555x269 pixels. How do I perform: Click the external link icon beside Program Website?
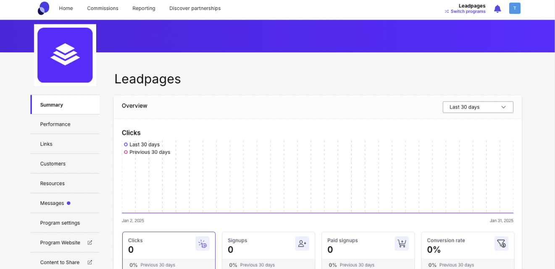click(x=89, y=242)
